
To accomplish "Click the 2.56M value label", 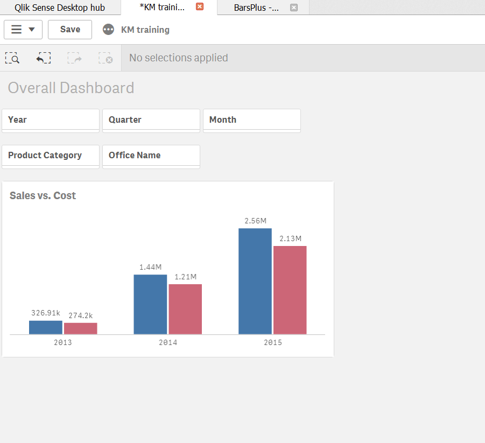I will (x=256, y=221).
